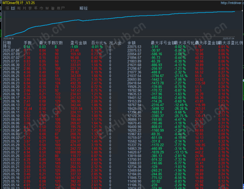Switch to the 账户 account tab

click(61, 8)
